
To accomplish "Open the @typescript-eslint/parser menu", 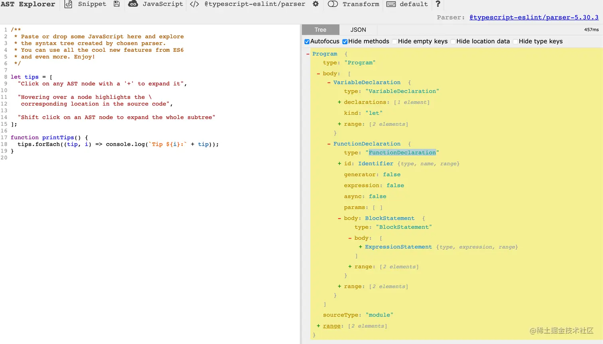I will pyautogui.click(x=255, y=4).
